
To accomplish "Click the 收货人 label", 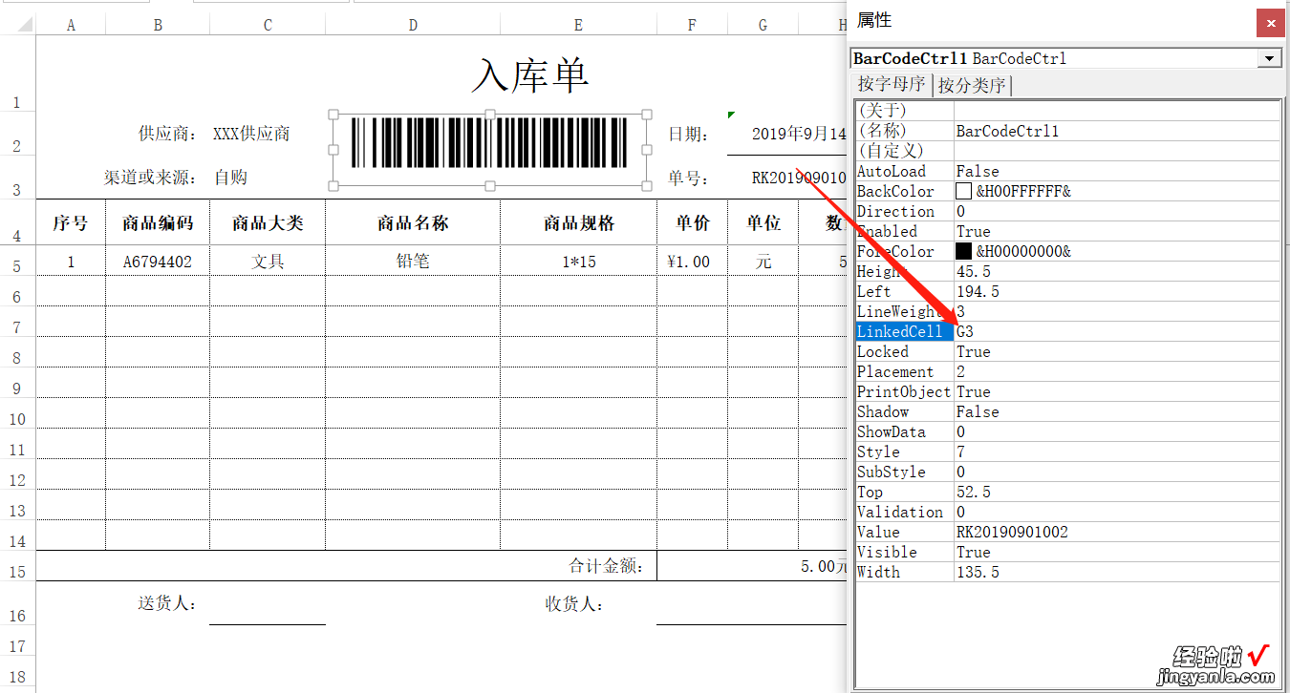I will [574, 604].
